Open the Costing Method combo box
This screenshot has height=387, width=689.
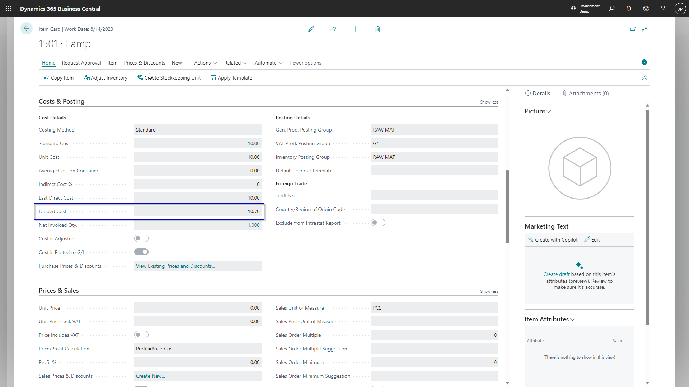pyautogui.click(x=198, y=130)
